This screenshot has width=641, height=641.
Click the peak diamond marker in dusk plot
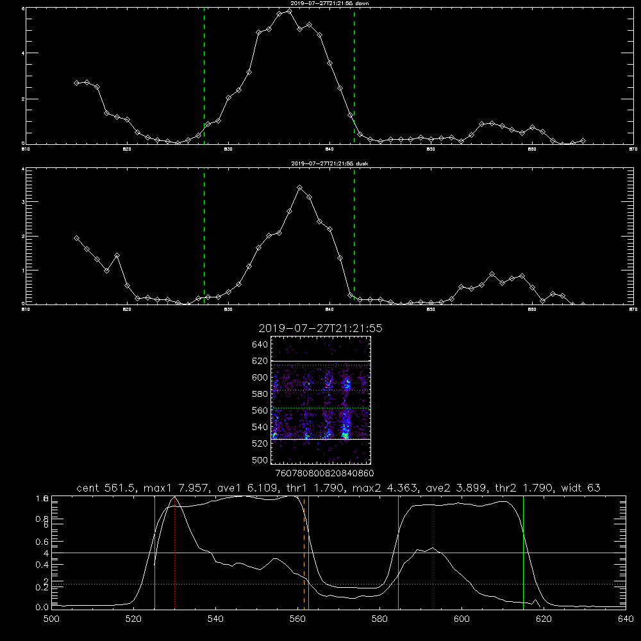299,188
